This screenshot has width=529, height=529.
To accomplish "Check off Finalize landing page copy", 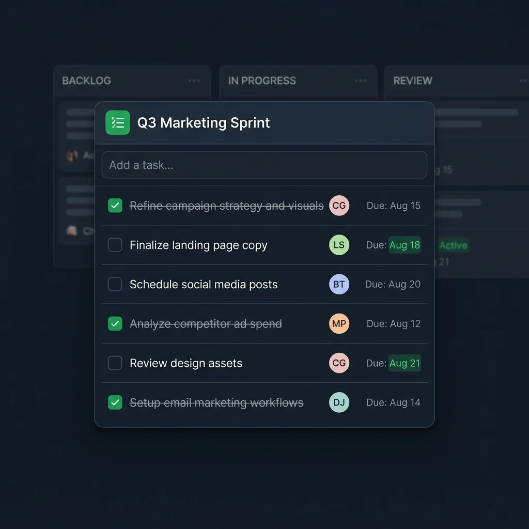I will click(x=115, y=245).
